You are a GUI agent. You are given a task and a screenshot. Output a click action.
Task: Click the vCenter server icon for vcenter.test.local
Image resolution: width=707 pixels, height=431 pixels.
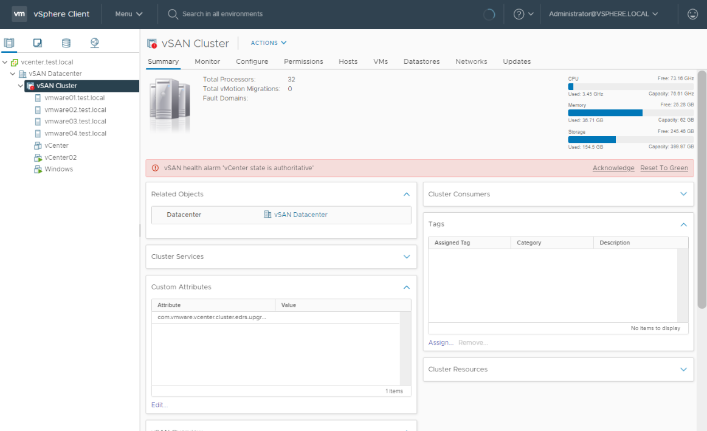point(15,62)
